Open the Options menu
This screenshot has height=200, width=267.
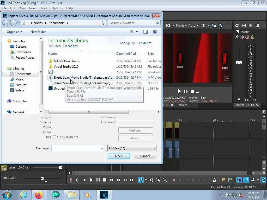57,8
